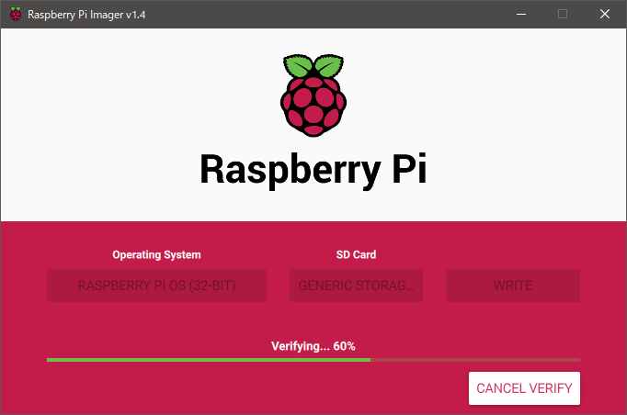
Task: Maximize the Imager window
Action: [x=562, y=15]
